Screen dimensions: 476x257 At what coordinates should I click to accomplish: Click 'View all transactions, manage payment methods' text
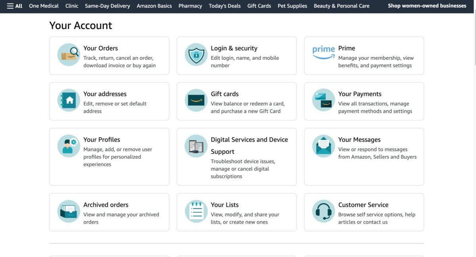[x=375, y=107]
